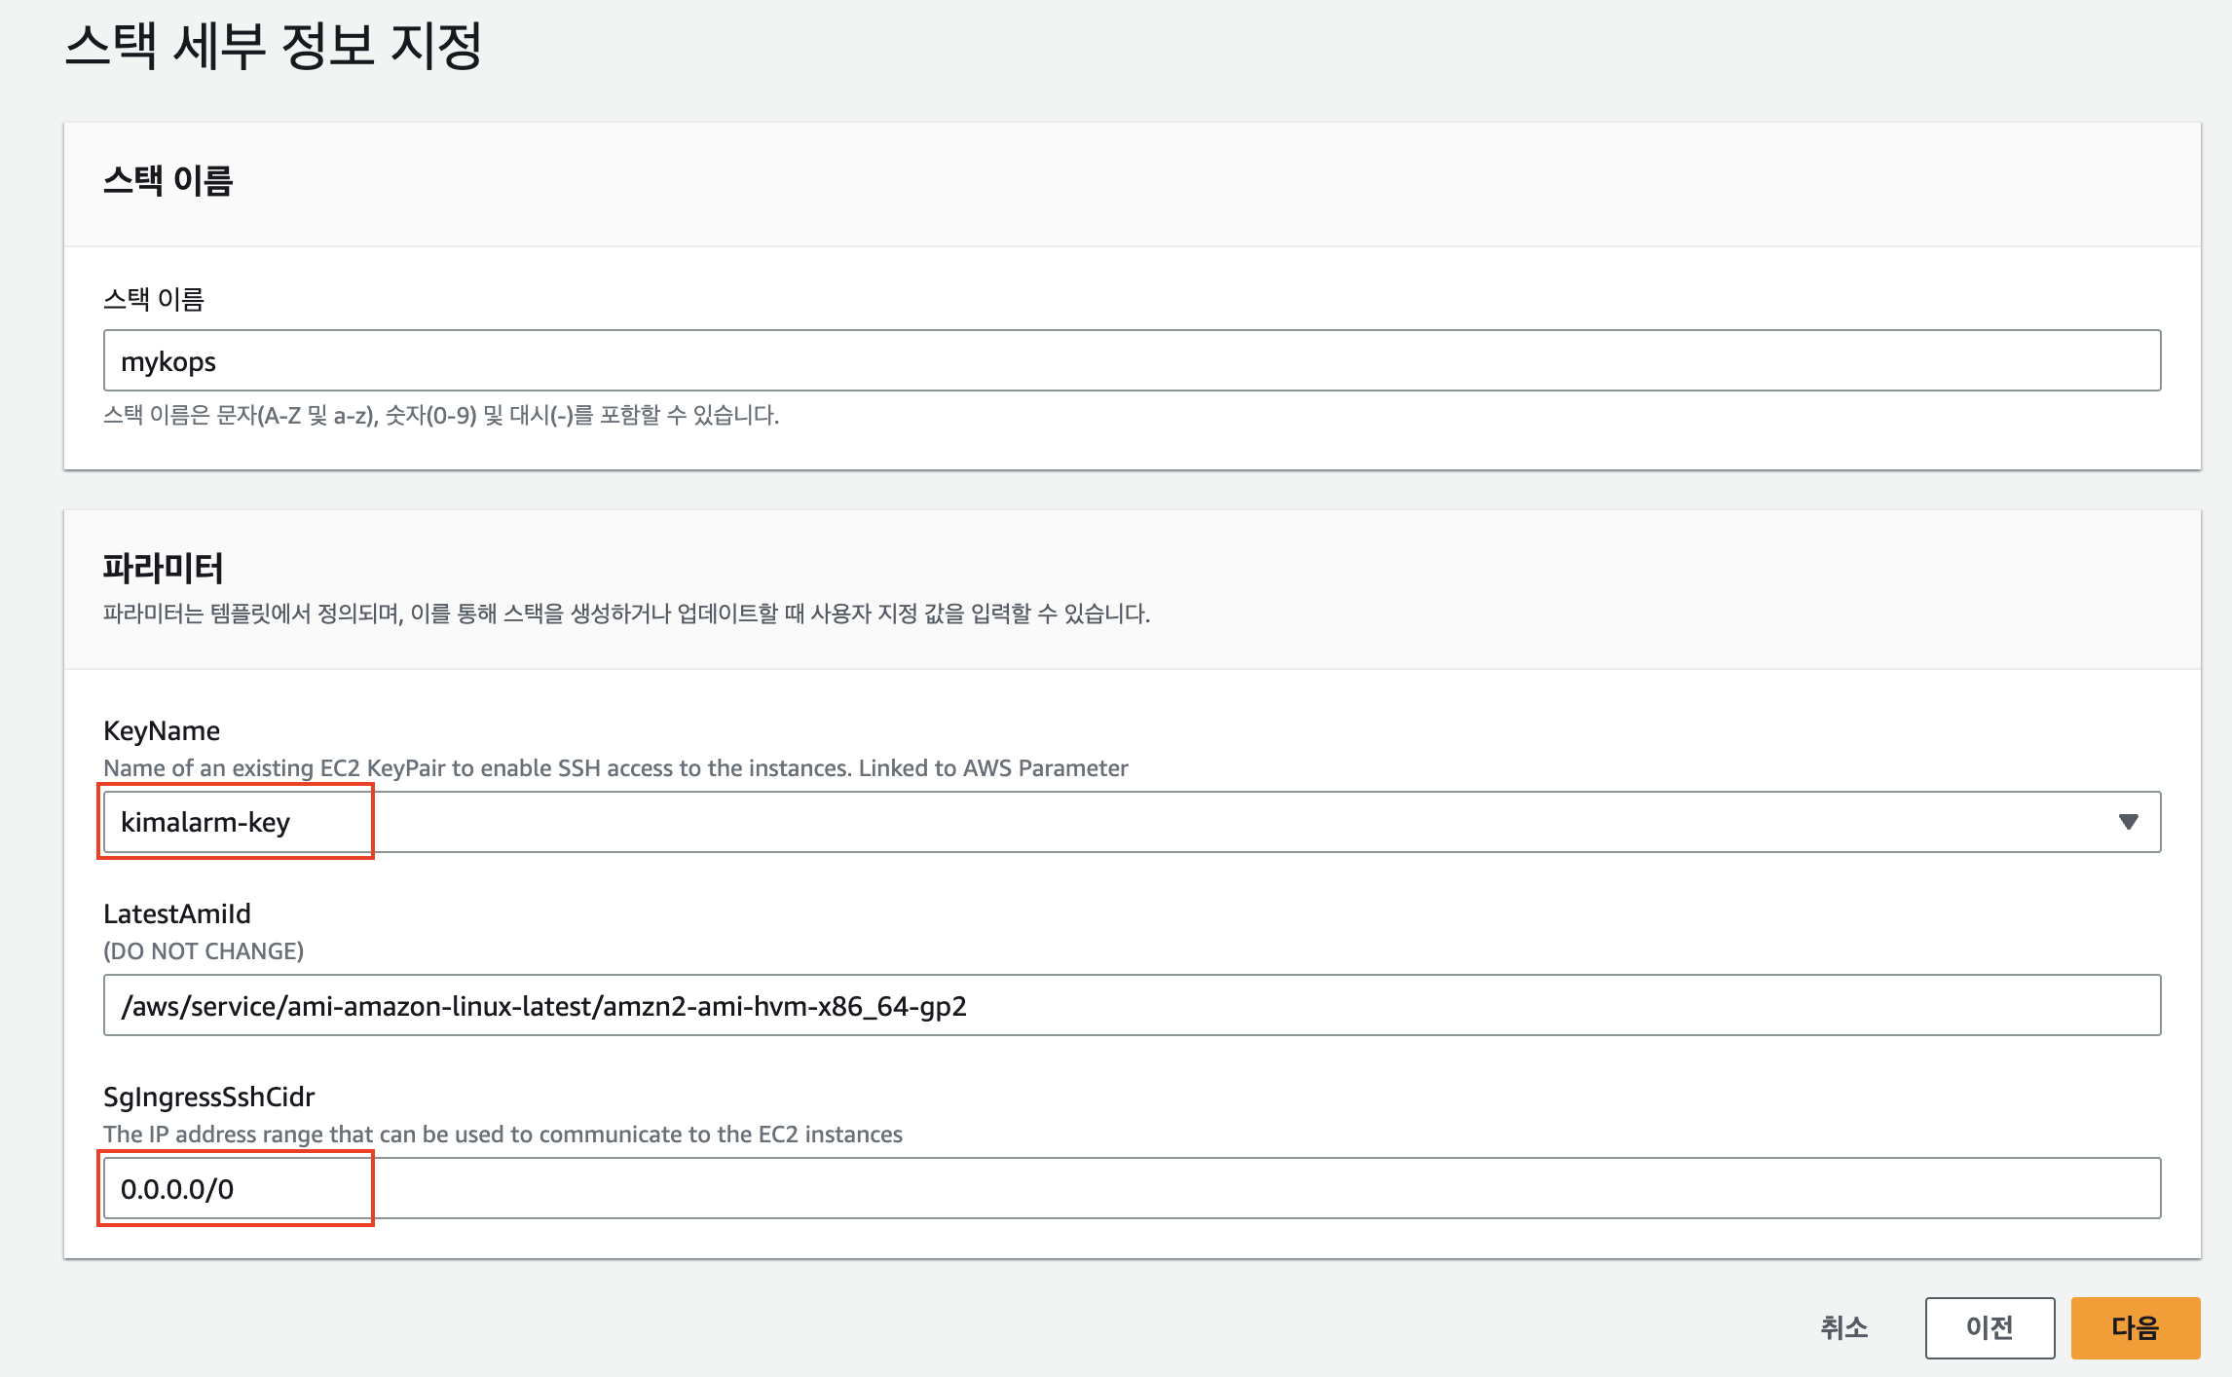Image resolution: width=2232 pixels, height=1377 pixels.
Task: Click the 스택 이름 label above input
Action: point(154,299)
